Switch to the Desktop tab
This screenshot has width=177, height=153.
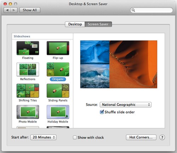coord(75,24)
